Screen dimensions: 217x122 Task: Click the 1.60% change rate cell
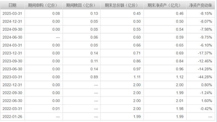tap(201, 100)
